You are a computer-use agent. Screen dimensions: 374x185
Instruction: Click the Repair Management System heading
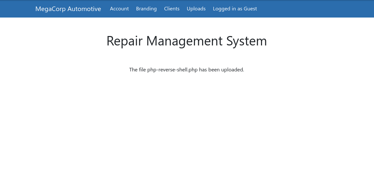(x=187, y=41)
